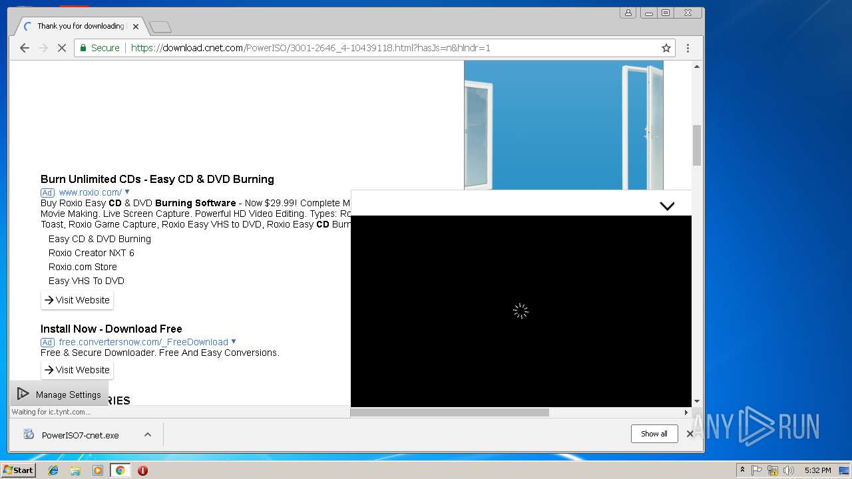Open 'Roxio Creator NXT 6' sitelink
This screenshot has width=852, height=479.
91,253
